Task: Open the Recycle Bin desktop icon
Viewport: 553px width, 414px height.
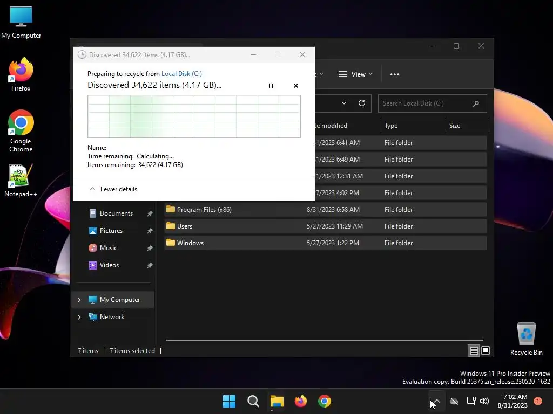Action: (x=526, y=340)
